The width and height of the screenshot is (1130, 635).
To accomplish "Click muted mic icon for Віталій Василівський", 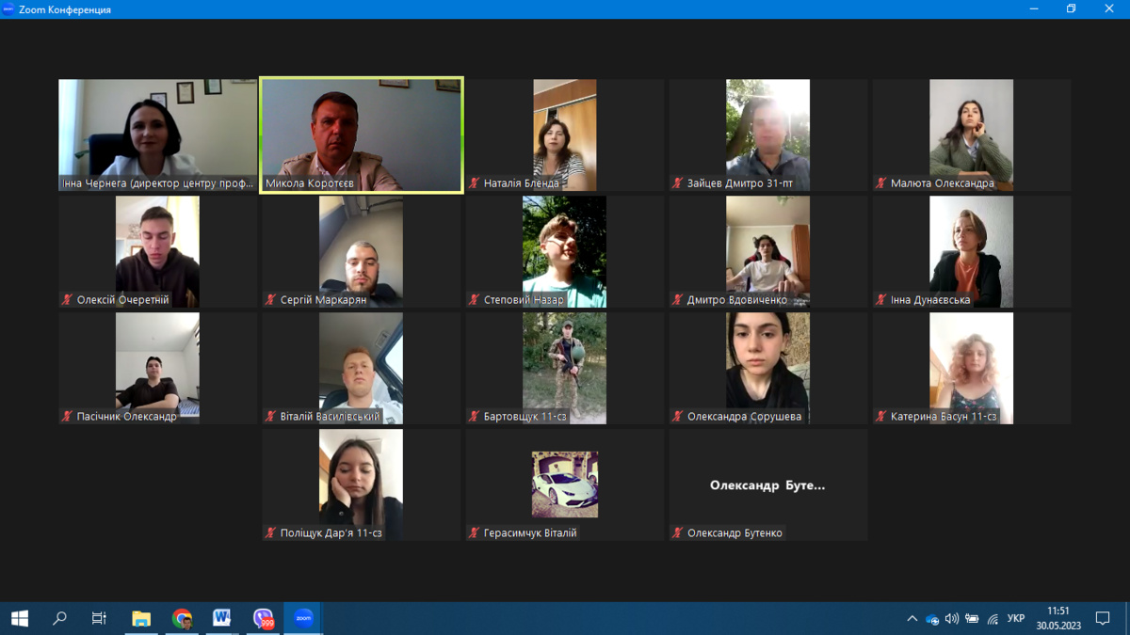I will point(271,416).
